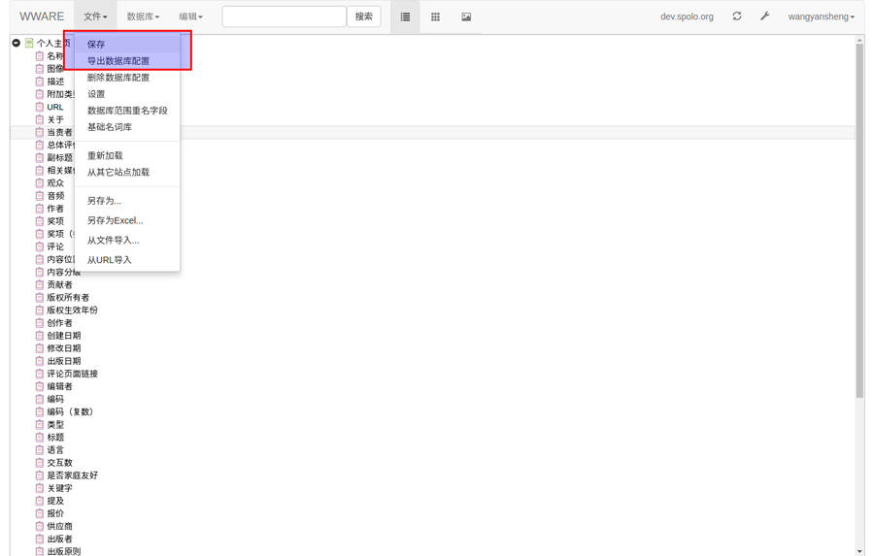This screenshot has height=556, width=874.
Task: Open the 编辑 dropdown menu
Action: tap(190, 16)
